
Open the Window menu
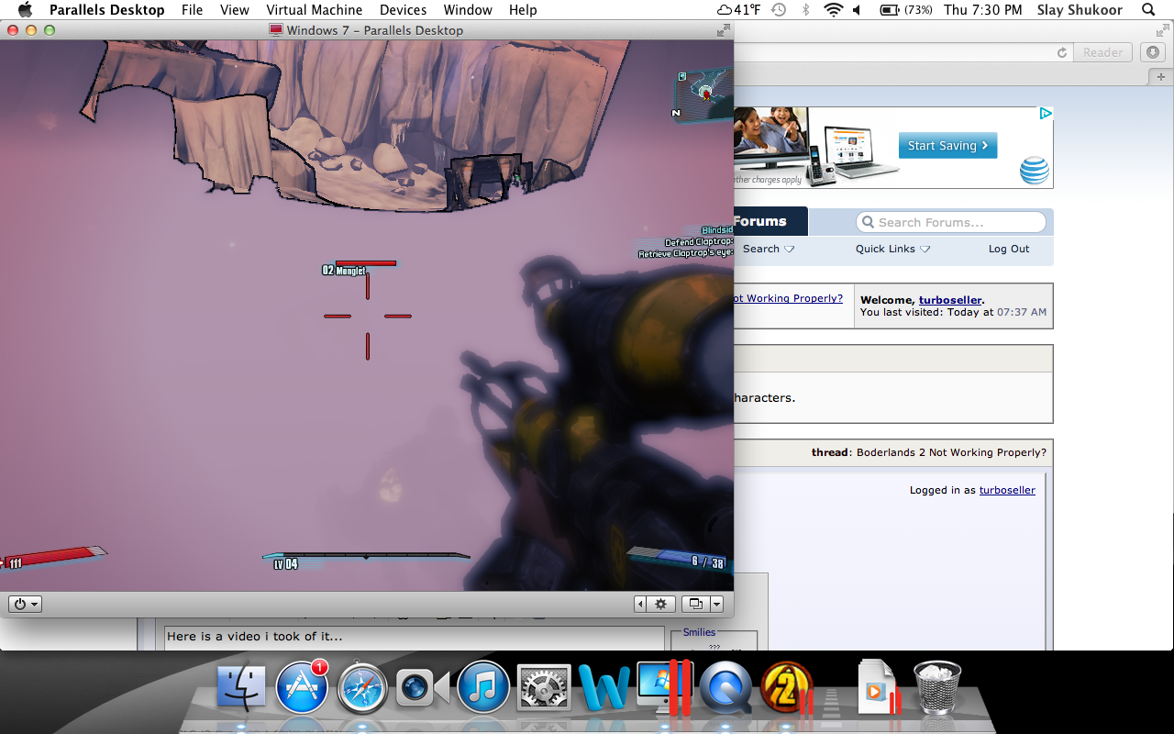click(x=468, y=10)
